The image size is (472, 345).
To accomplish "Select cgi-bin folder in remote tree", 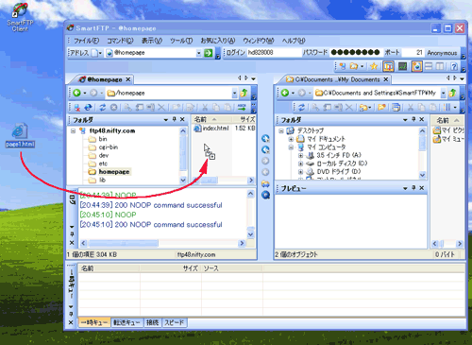I will point(109,147).
